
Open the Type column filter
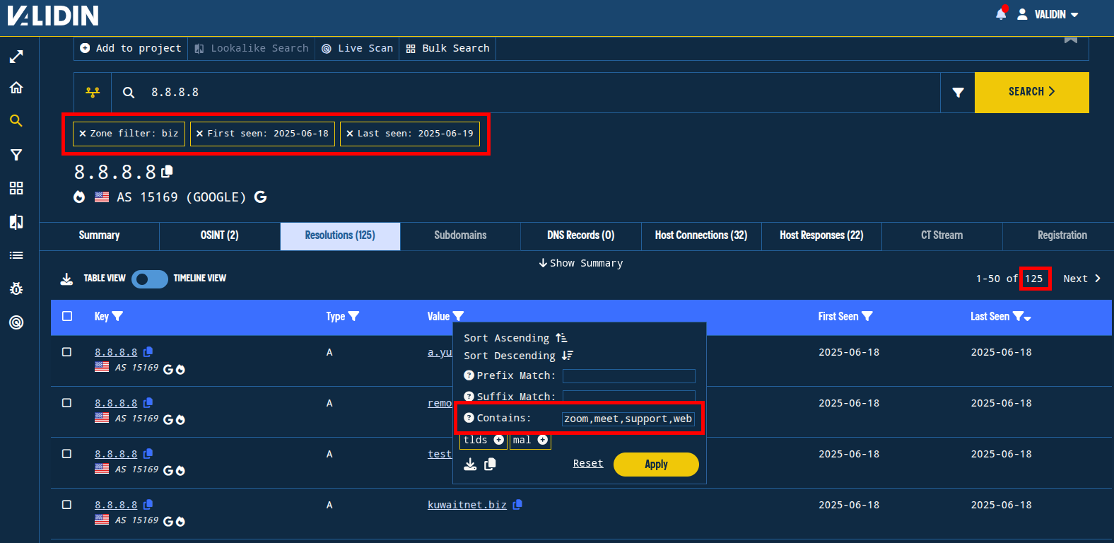point(354,316)
